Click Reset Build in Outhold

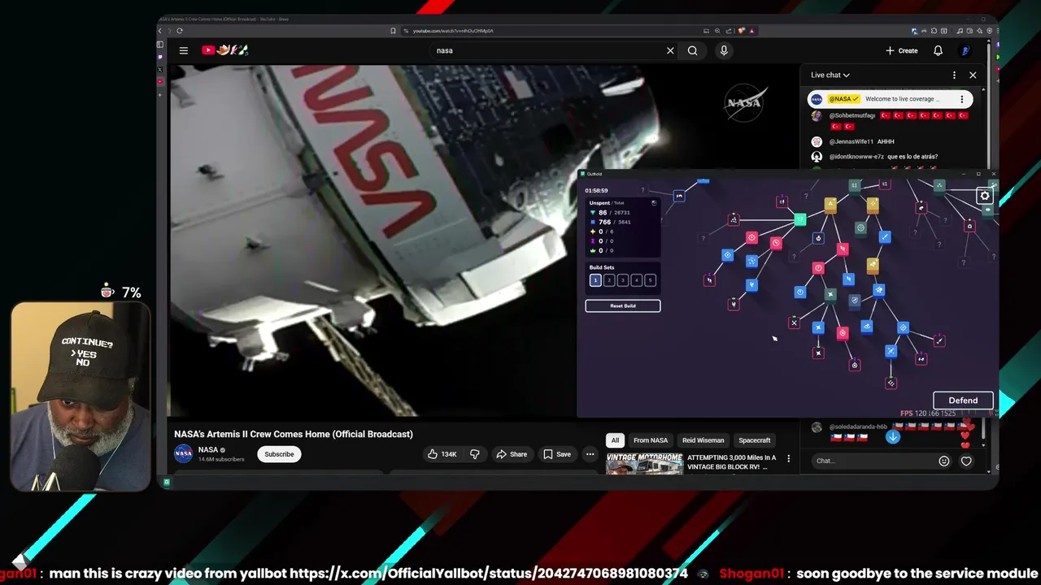click(623, 305)
